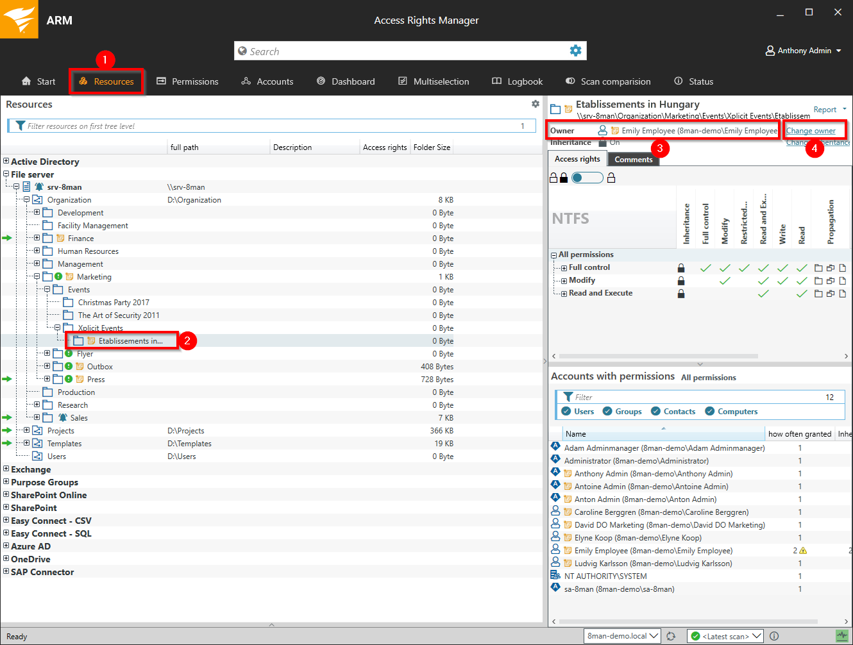Screen dimensions: 853x645
Task: Click the srv-8man server icon
Action: [27, 187]
